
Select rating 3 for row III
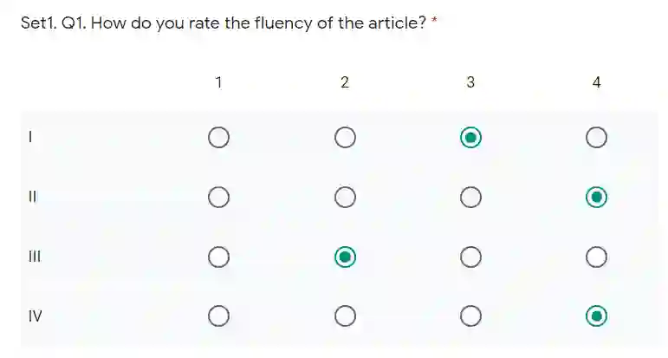coord(470,257)
